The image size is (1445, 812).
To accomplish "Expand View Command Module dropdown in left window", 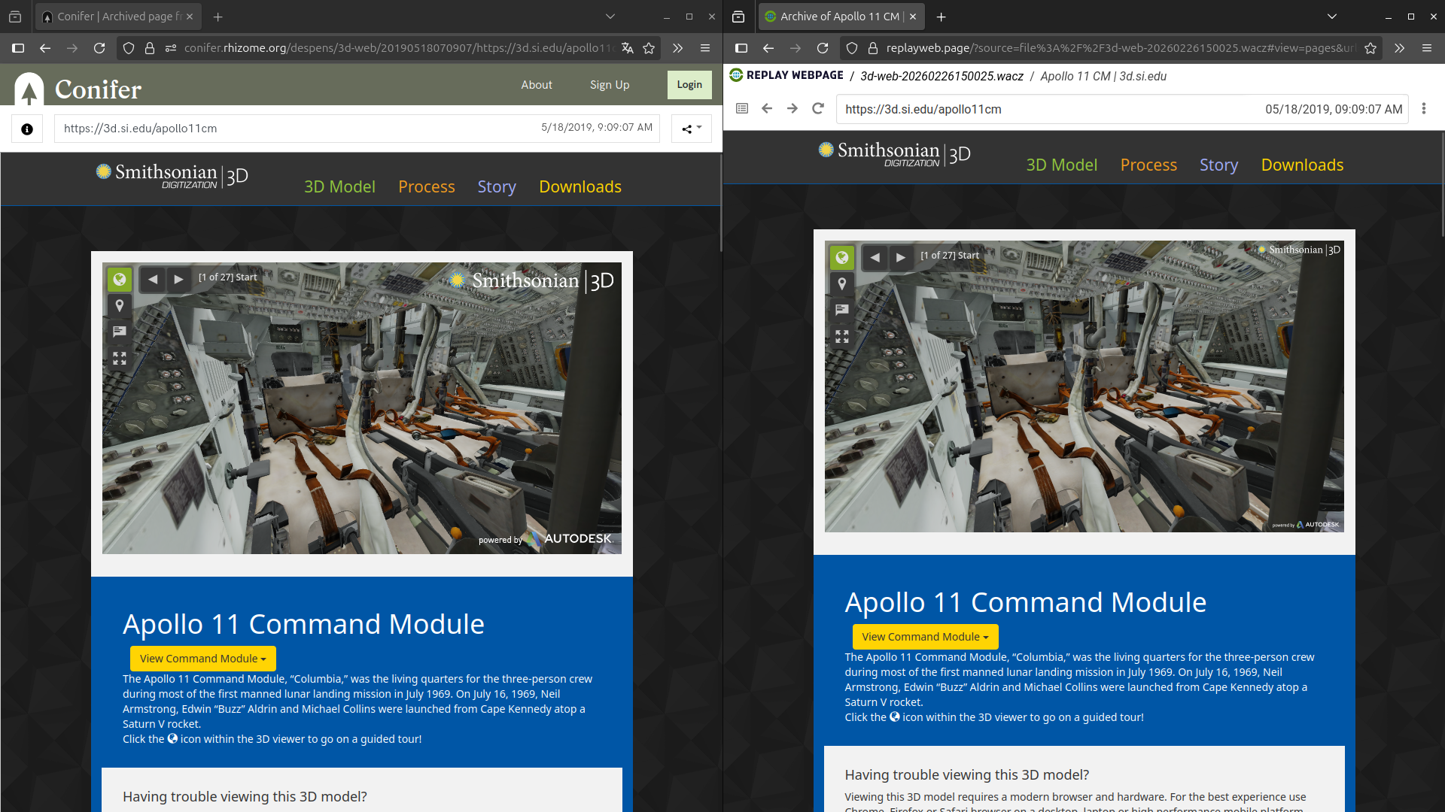I will (x=203, y=659).
